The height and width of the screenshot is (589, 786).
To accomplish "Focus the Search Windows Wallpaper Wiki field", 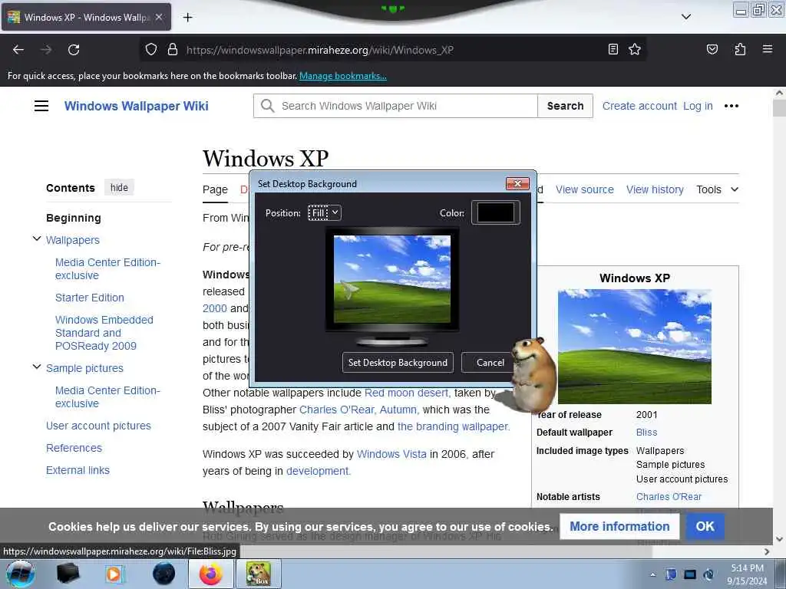I will pos(395,106).
